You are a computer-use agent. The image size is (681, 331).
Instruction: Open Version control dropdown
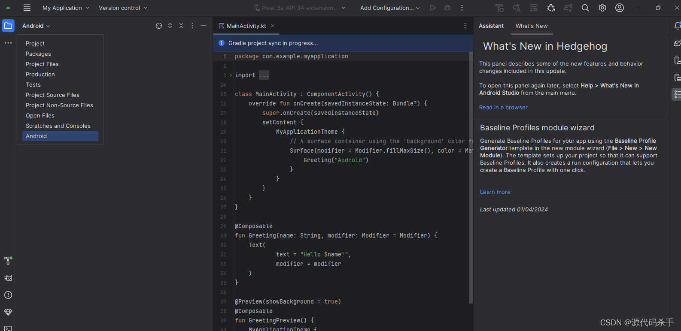click(x=123, y=8)
